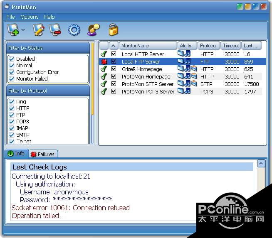Toggle the SMTP protocol filter
The height and width of the screenshot is (238, 272).
(12, 135)
